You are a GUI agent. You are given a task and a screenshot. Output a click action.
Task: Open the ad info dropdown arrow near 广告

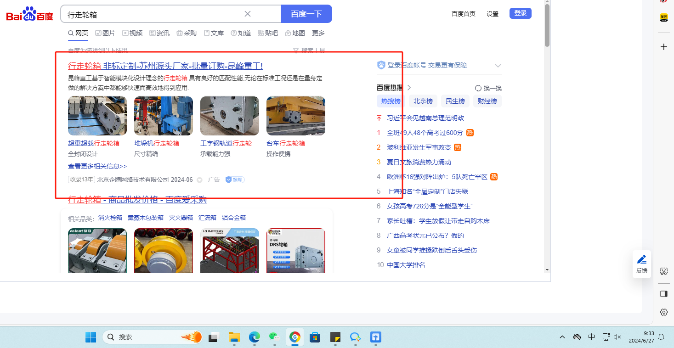(199, 180)
